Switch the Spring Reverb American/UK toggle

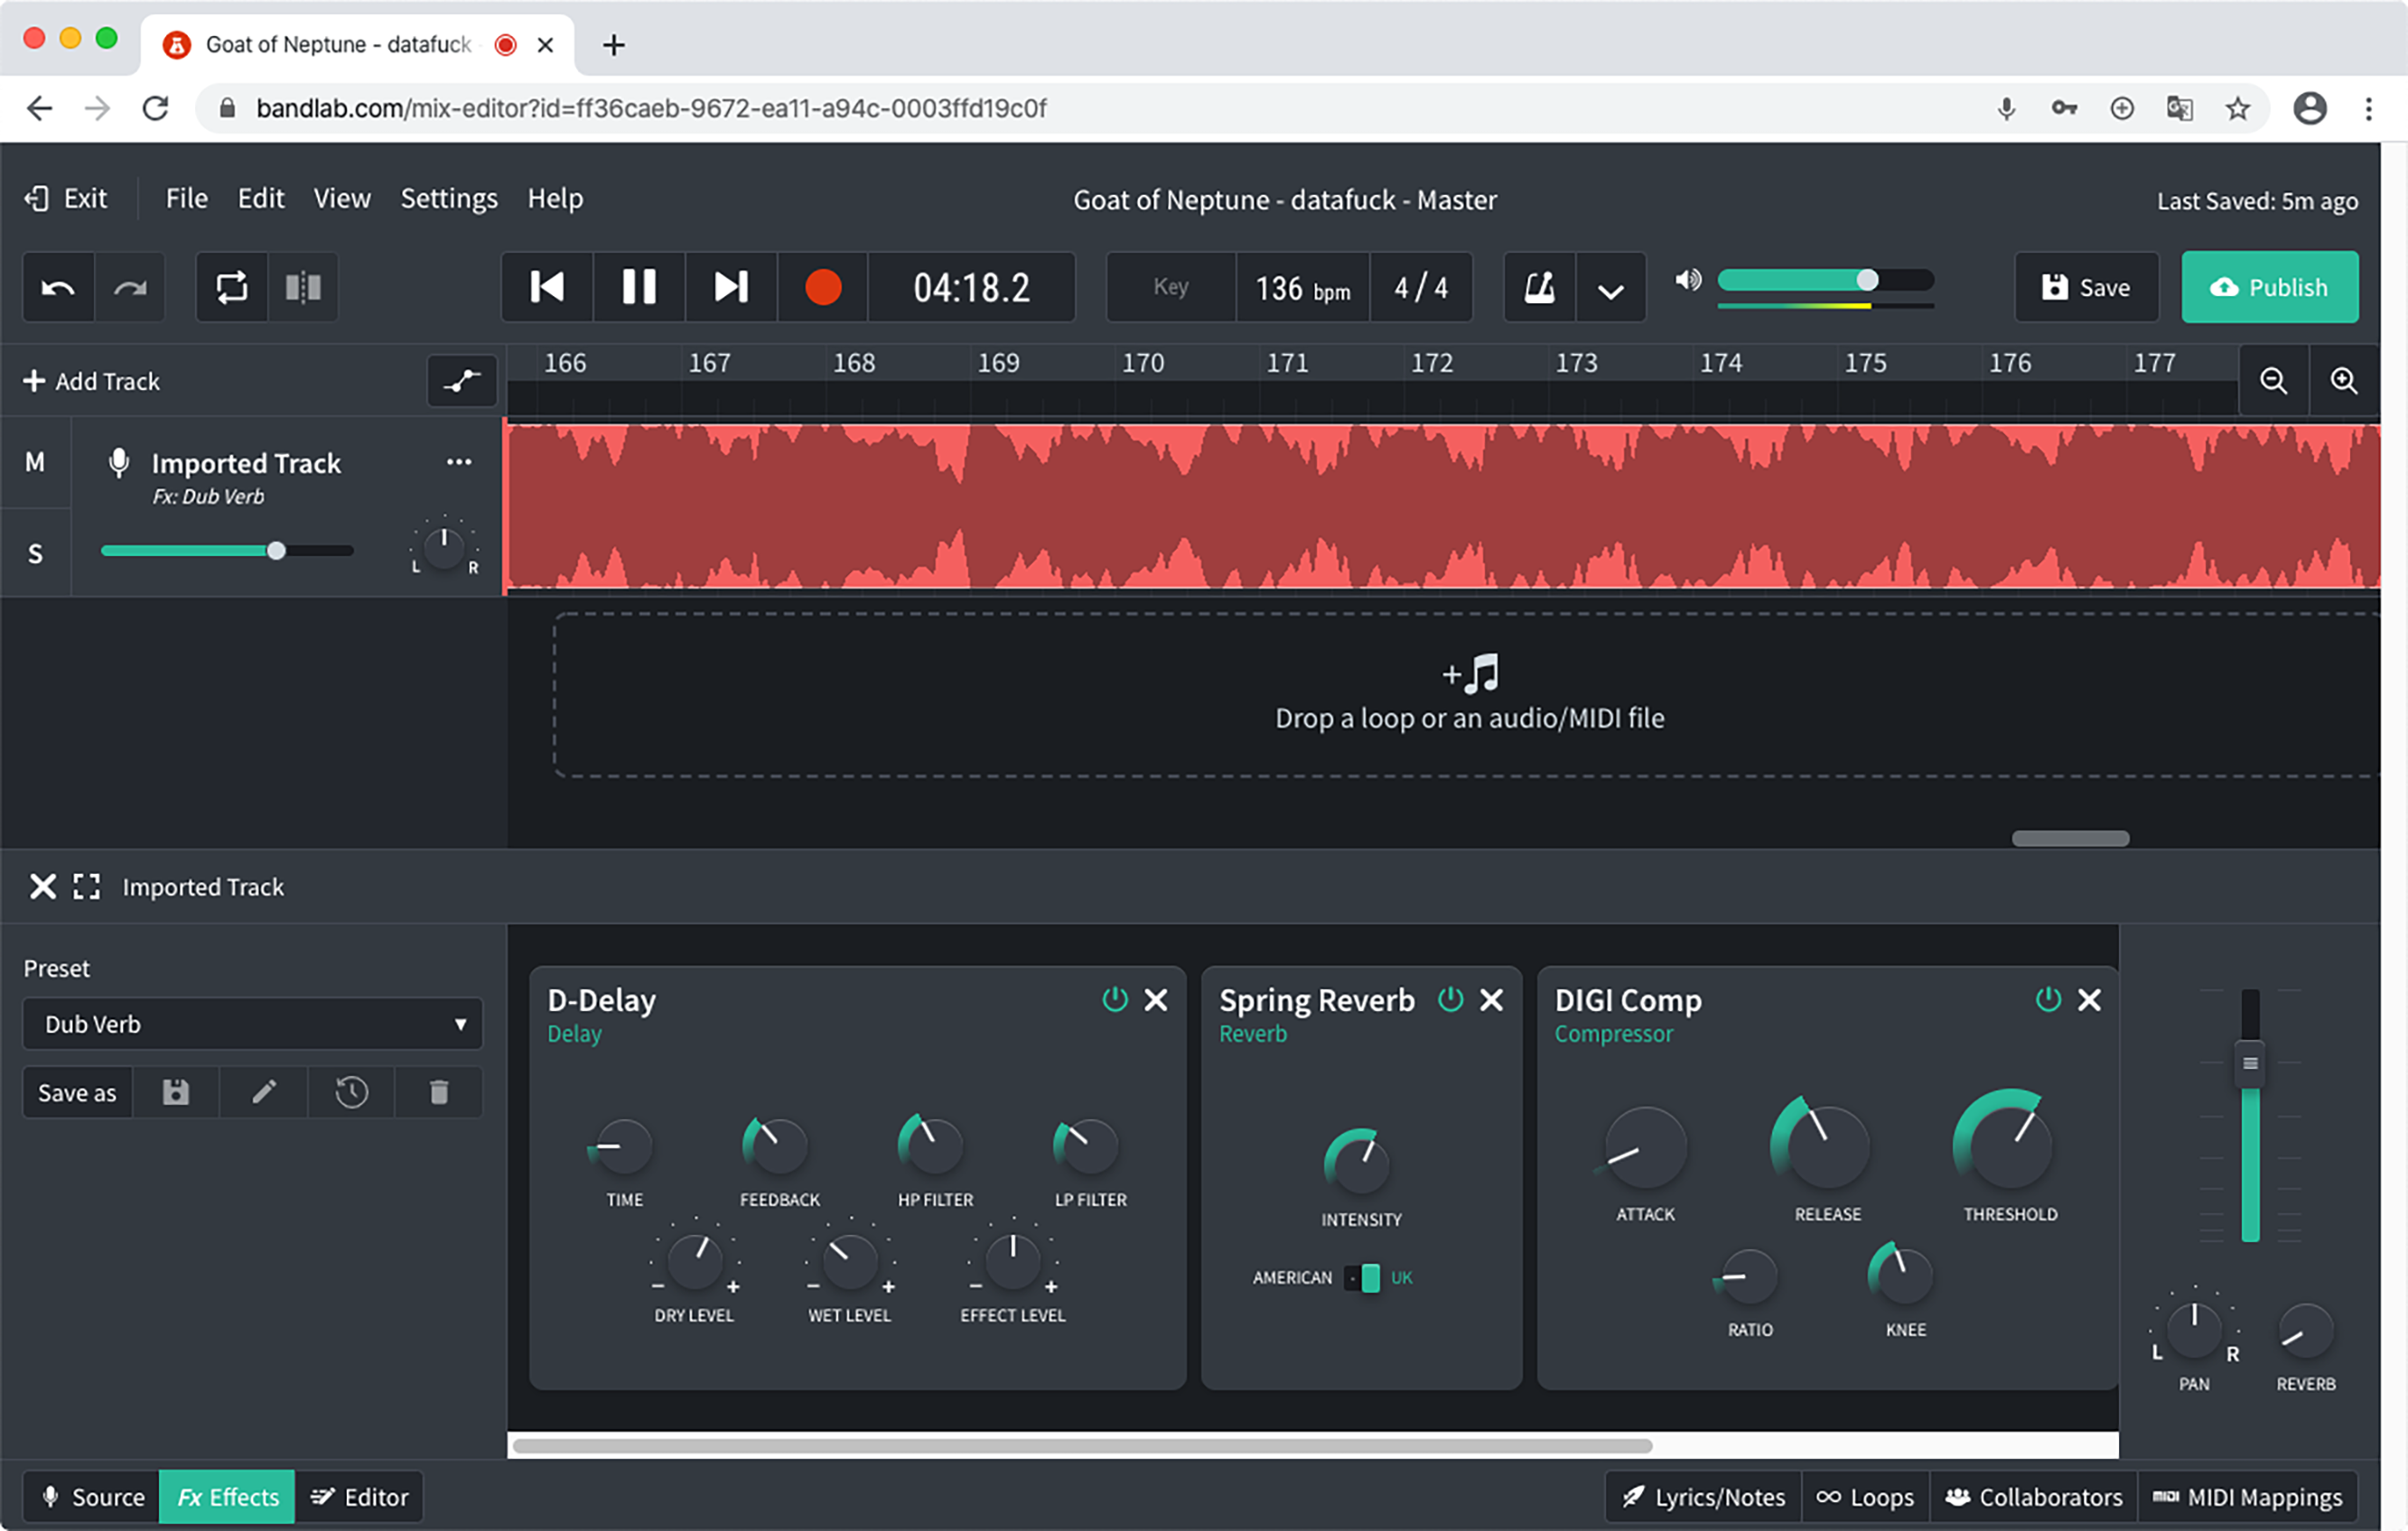(x=1363, y=1277)
